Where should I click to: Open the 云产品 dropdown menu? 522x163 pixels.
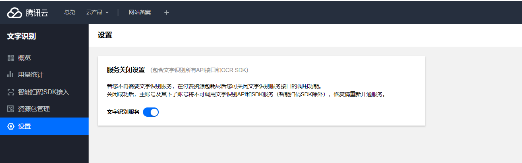click(x=97, y=12)
